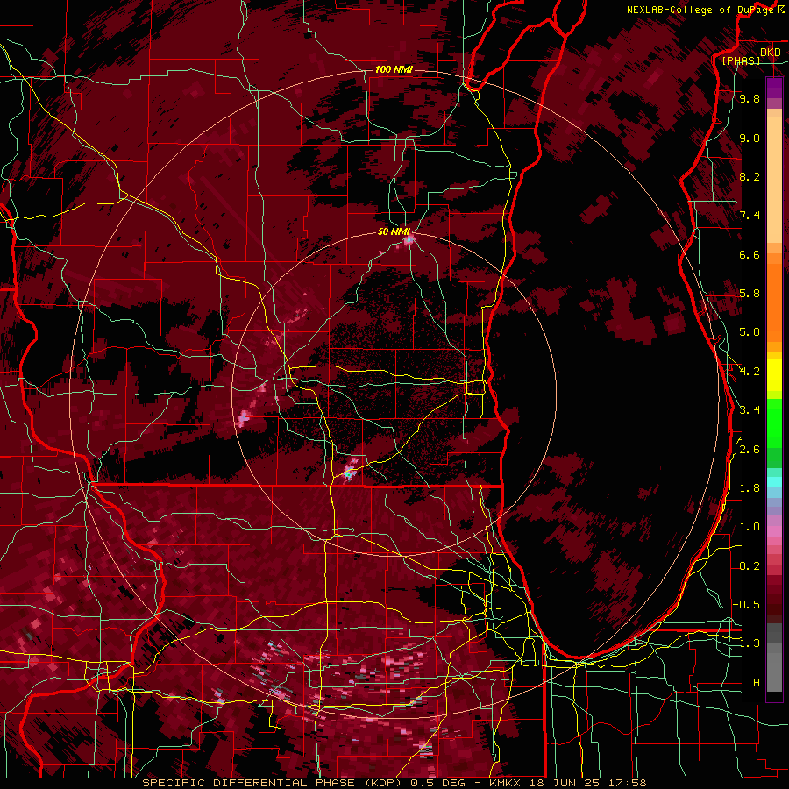789x789 pixels.
Task: Click the 3.4 scale value
Action: [750, 410]
